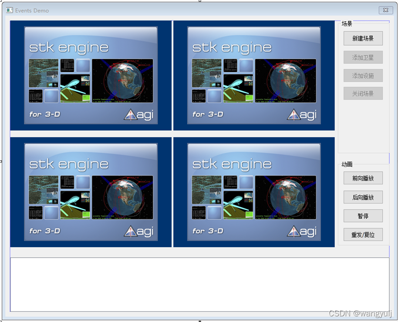398x322 pixels.
Task: Click inside the empty event log text box
Action: click(x=200, y=285)
